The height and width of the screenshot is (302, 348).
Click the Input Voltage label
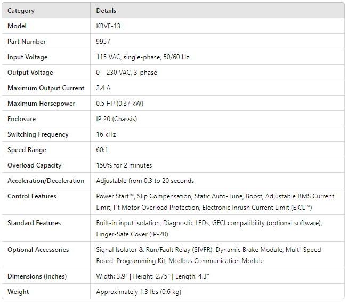(x=27, y=57)
